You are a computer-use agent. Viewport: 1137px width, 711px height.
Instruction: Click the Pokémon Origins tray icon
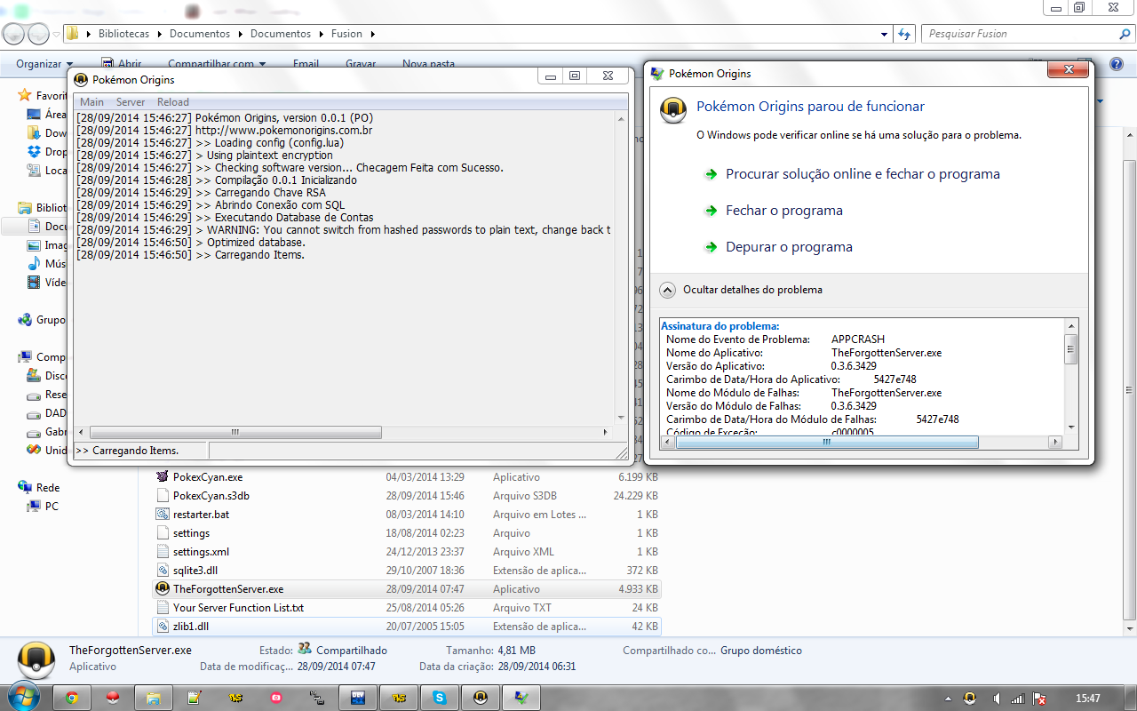(970, 699)
